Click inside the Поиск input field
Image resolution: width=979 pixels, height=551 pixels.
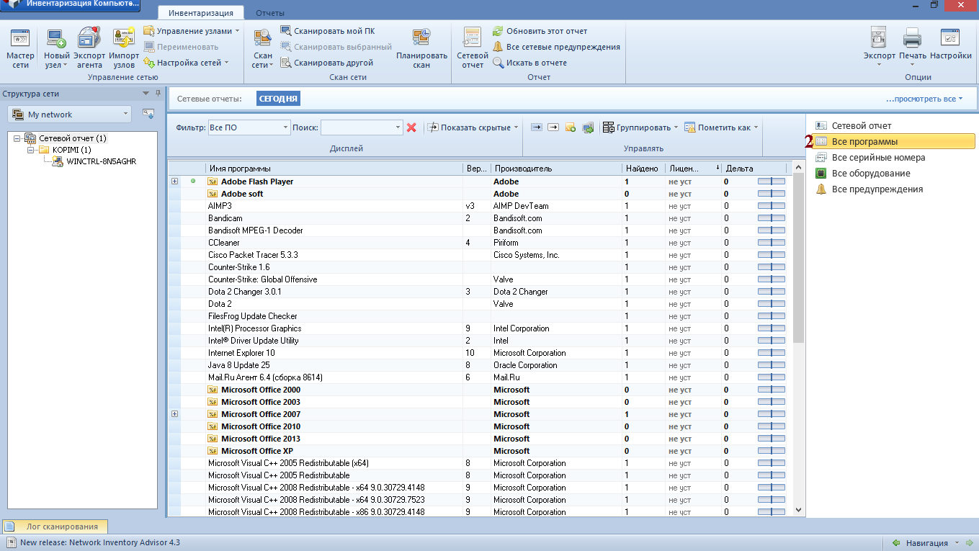[357, 127]
